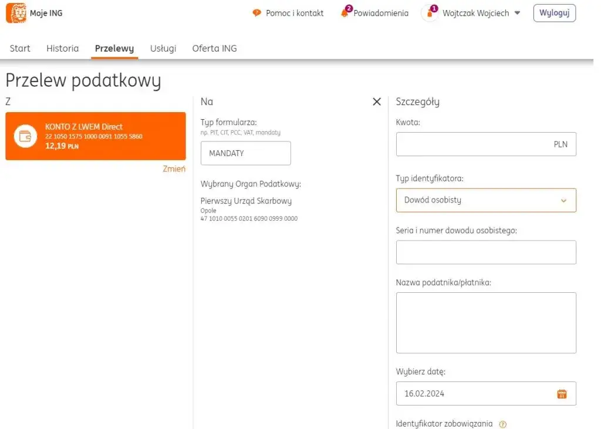The width and height of the screenshot is (601, 429).
Task: Go to the Oferta ING tab
Action: pyautogui.click(x=214, y=48)
